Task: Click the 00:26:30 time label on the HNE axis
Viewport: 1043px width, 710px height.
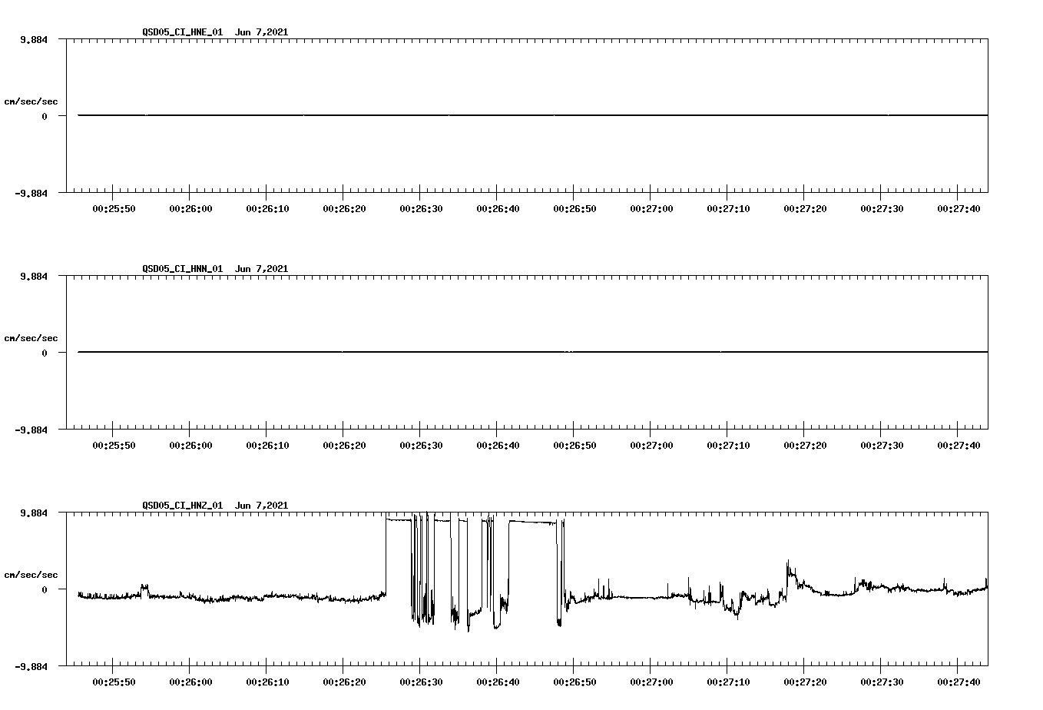Action: tap(421, 208)
